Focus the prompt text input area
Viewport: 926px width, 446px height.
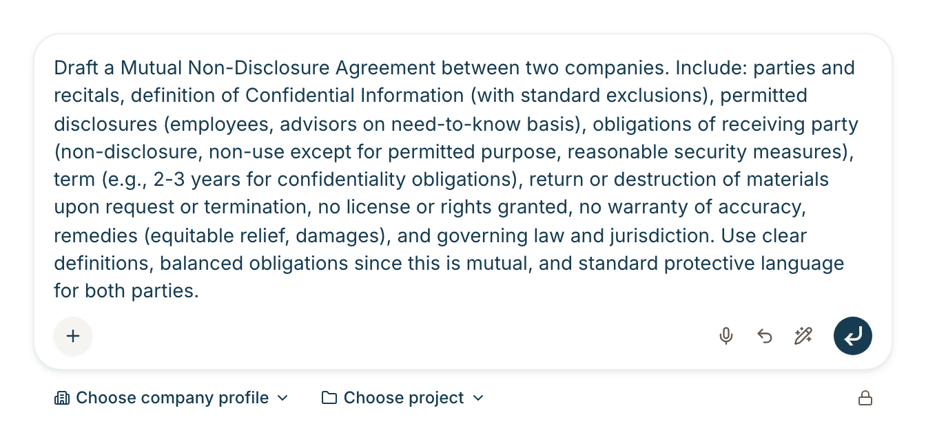point(462,179)
